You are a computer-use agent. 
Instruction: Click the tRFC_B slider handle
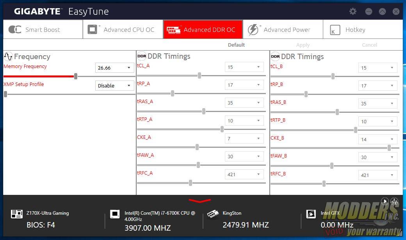tap(324, 184)
